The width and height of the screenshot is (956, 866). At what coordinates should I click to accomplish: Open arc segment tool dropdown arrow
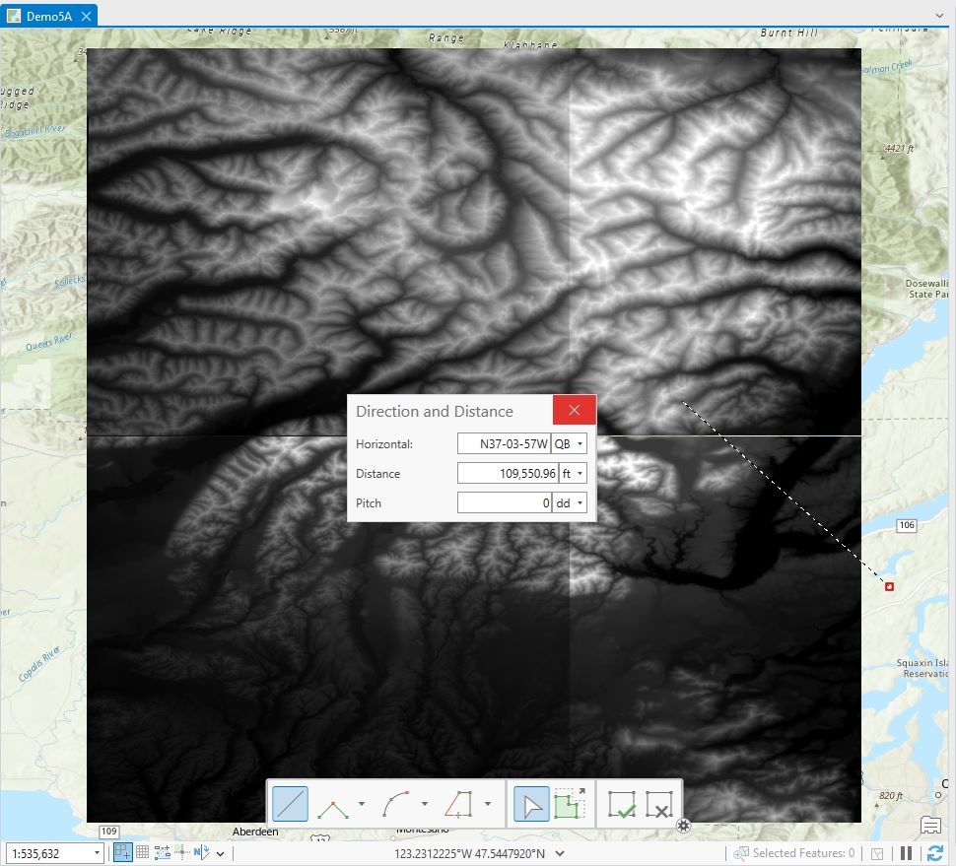pyautogui.click(x=425, y=804)
